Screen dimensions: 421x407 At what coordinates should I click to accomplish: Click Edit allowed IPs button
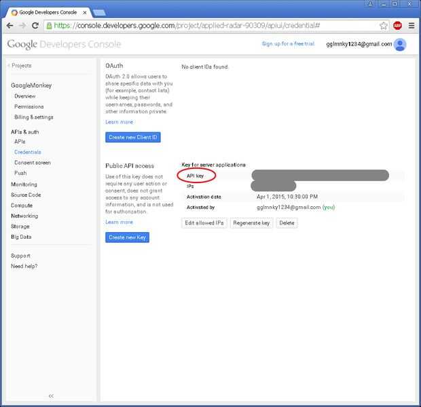tap(204, 223)
